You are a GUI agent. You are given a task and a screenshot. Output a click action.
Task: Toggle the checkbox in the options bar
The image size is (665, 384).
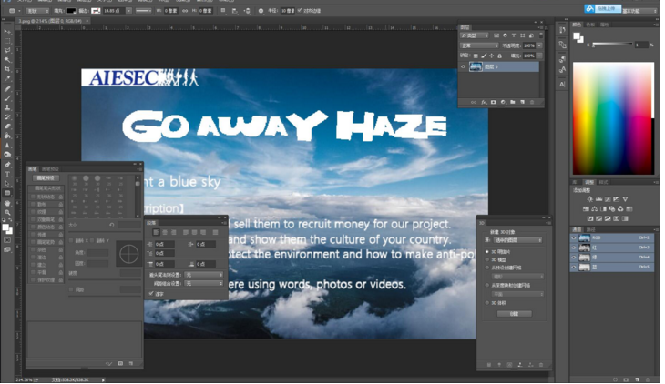click(301, 11)
